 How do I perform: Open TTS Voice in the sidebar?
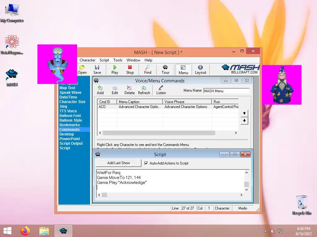[68, 111]
